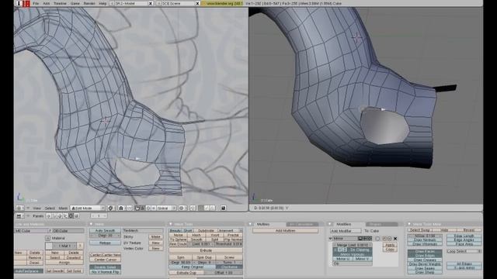Enable Do Clipping on Mirror modifier
The image size is (497, 279).
point(360,250)
